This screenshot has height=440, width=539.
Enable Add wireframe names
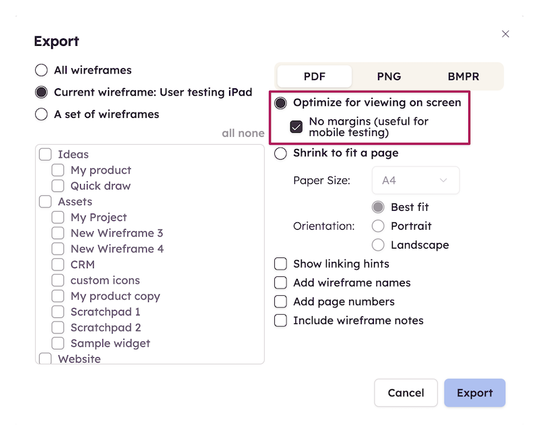(281, 283)
